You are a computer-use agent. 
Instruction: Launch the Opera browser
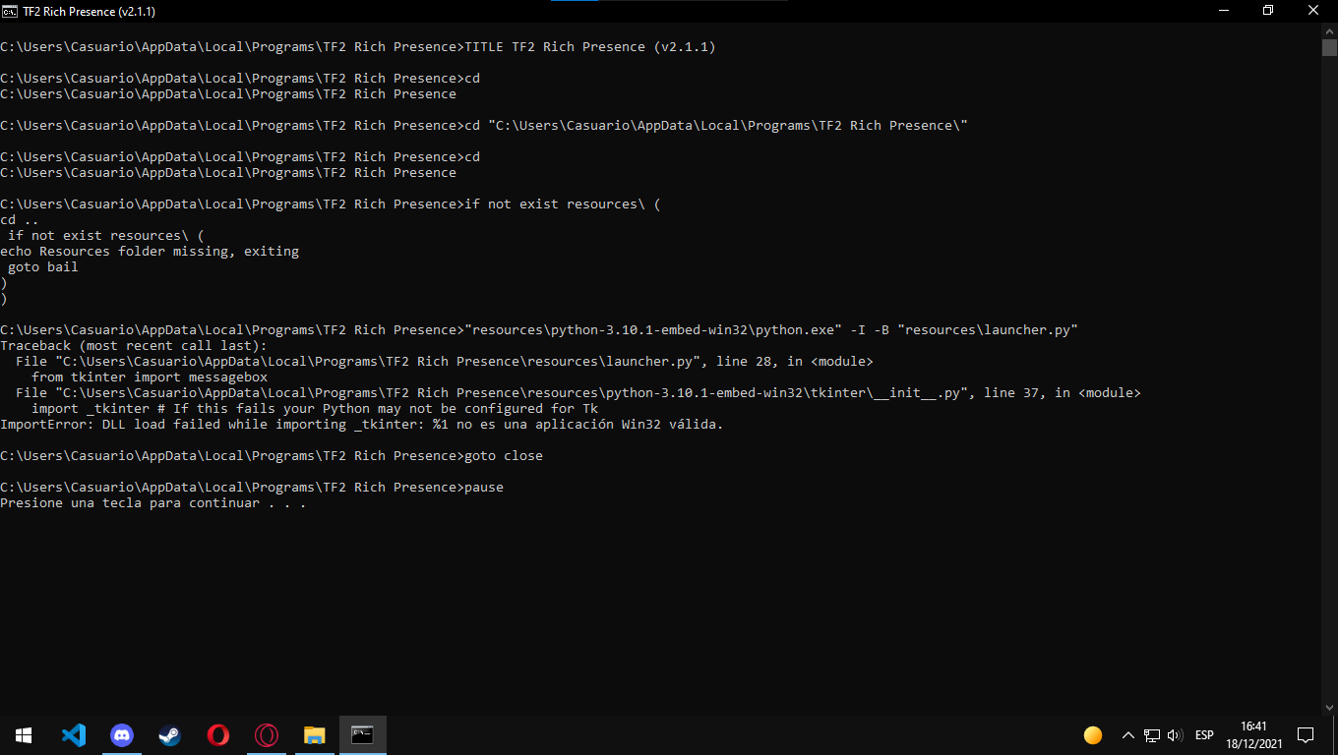217,734
